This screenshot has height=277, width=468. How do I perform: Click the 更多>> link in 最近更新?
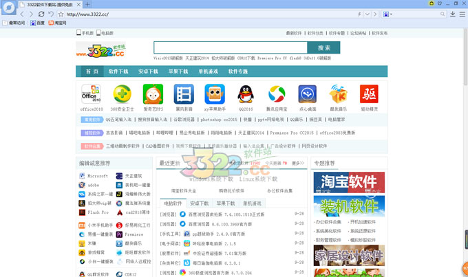click(297, 163)
